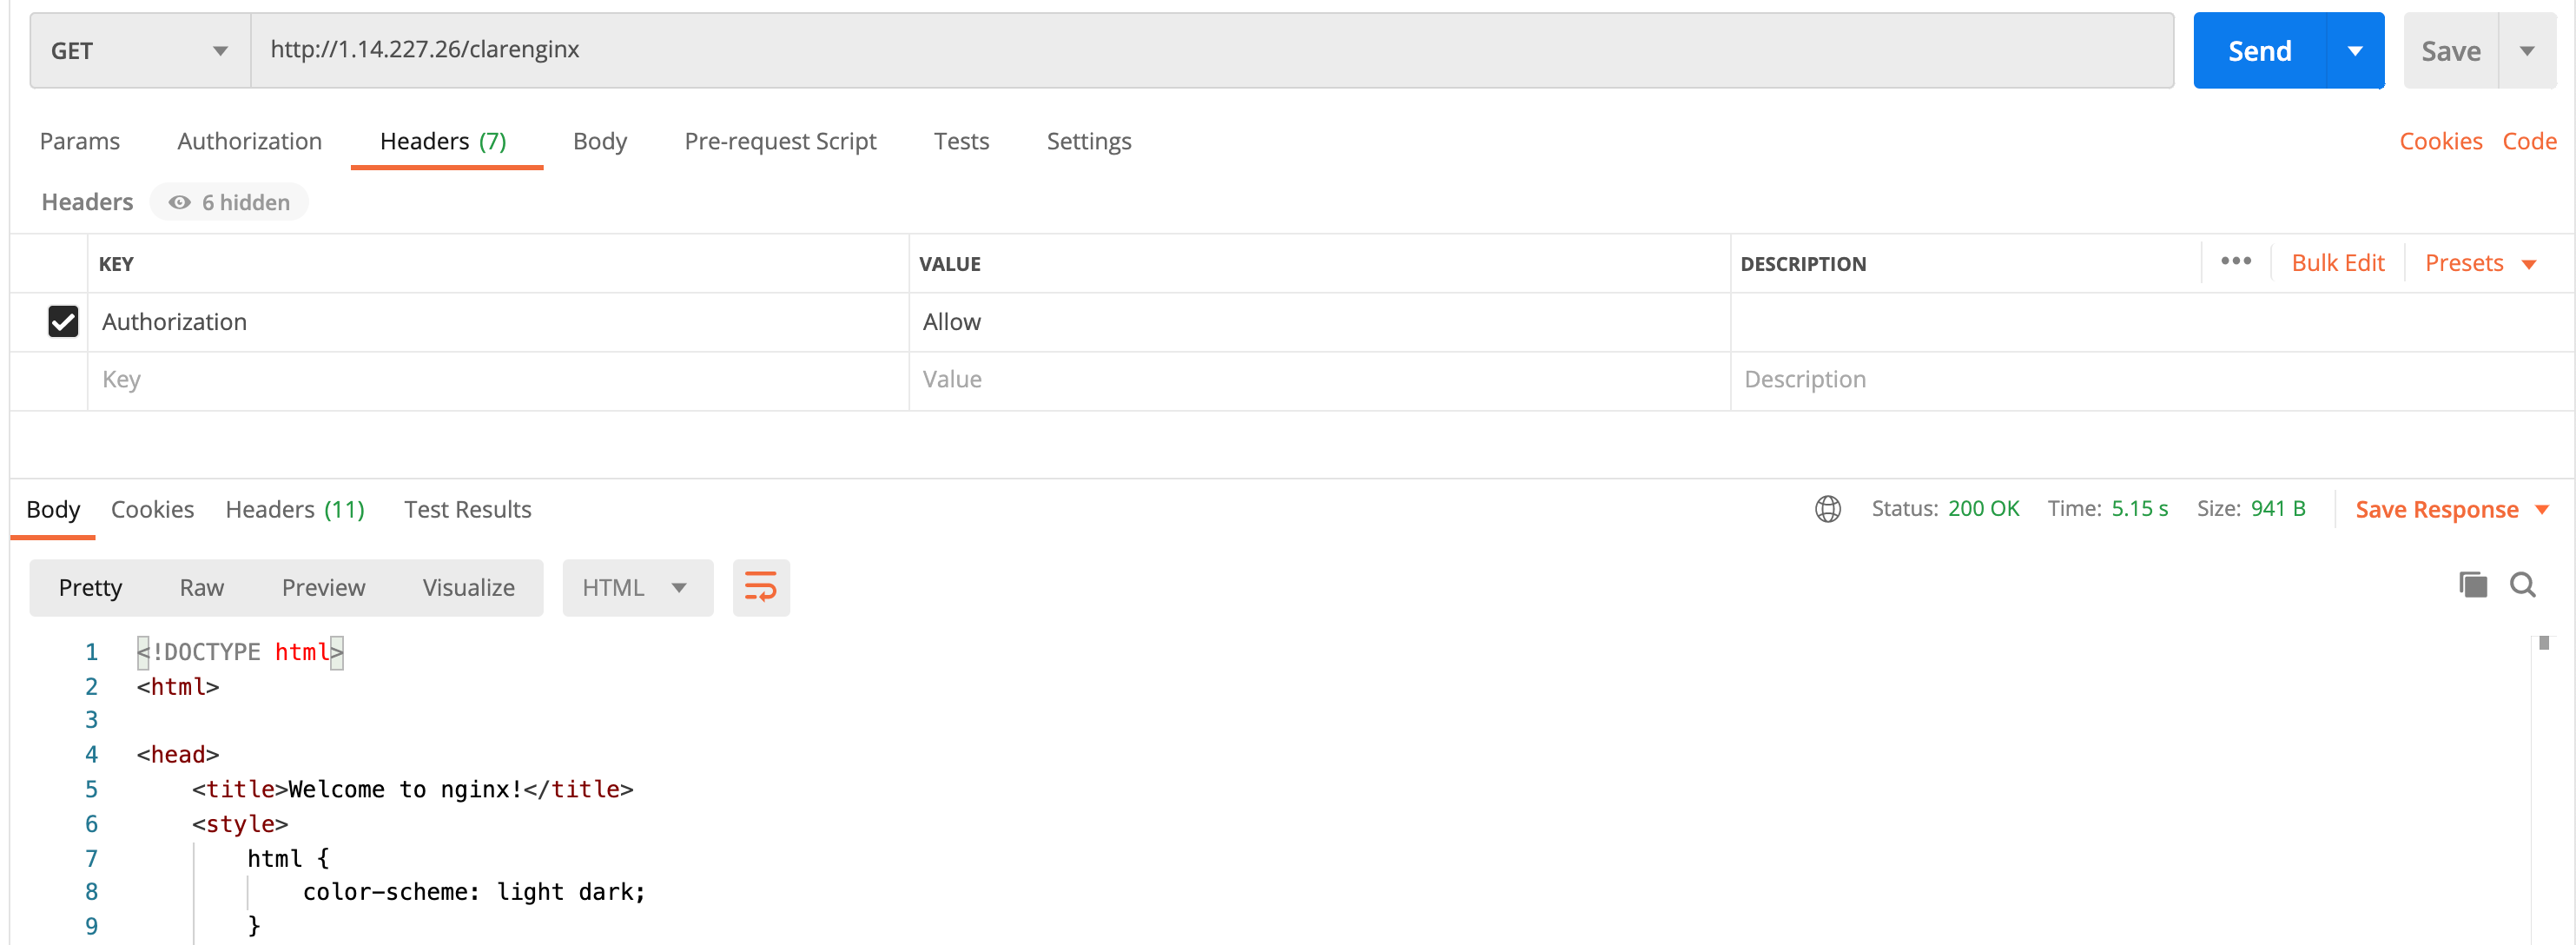Viewport: 2576px width, 945px height.
Task: Open the three-dots column options menu
Action: (2235, 262)
